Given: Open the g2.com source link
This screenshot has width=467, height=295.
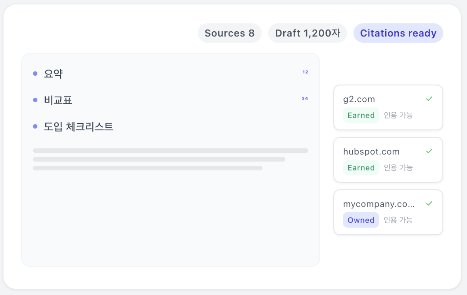Looking at the screenshot, I should click(x=359, y=100).
